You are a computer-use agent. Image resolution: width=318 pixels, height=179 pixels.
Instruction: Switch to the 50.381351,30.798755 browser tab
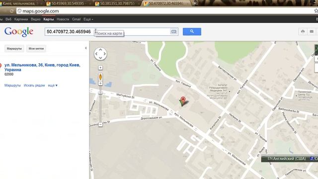[117, 3]
